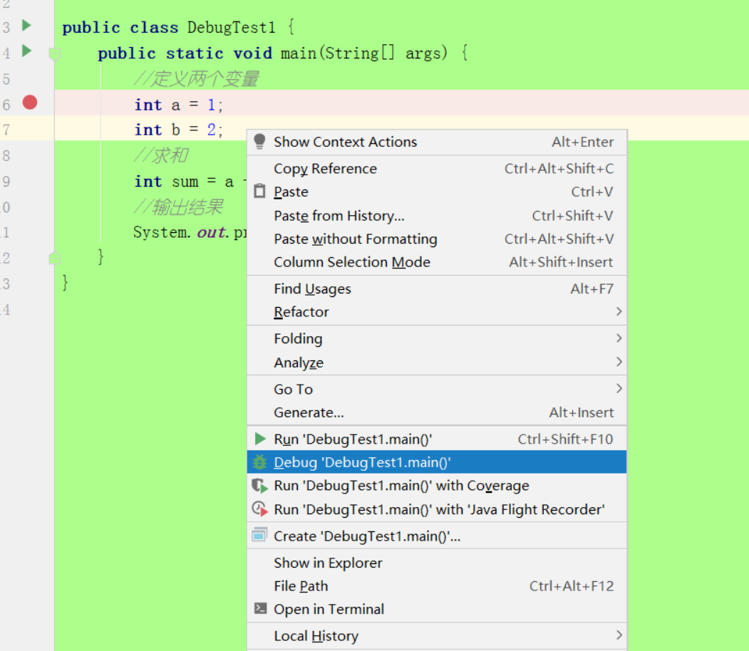This screenshot has width=749, height=651.
Task: Expand the Refactor submenu
Action: pos(301,312)
